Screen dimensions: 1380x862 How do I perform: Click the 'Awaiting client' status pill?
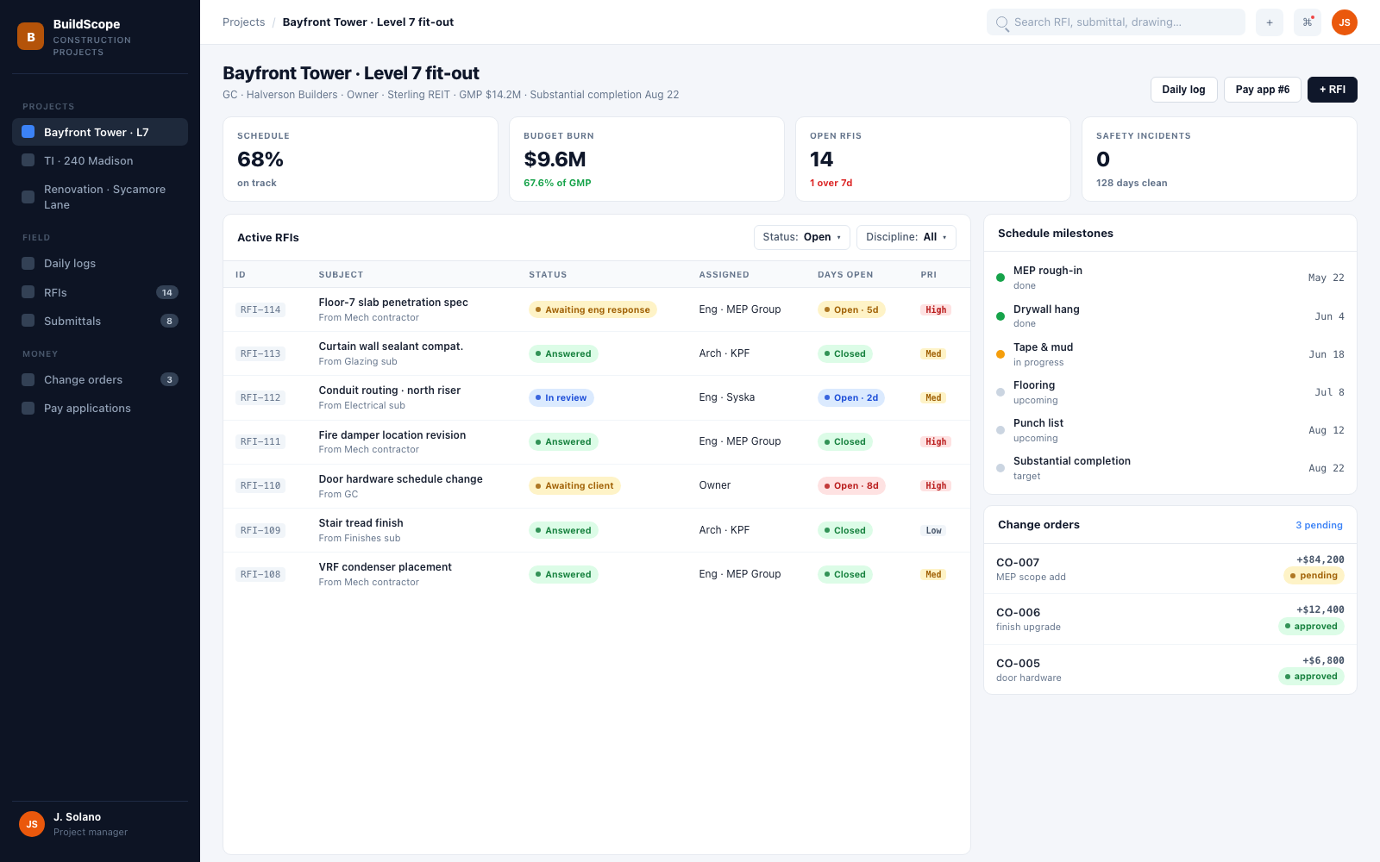[574, 485]
